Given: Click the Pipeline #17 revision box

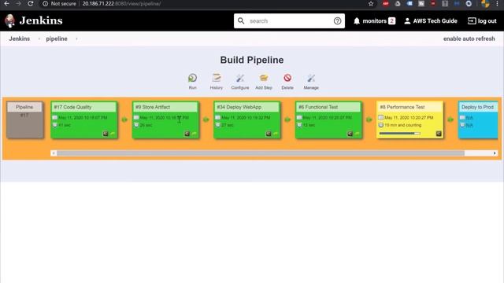Looking at the screenshot, I should click(24, 119).
